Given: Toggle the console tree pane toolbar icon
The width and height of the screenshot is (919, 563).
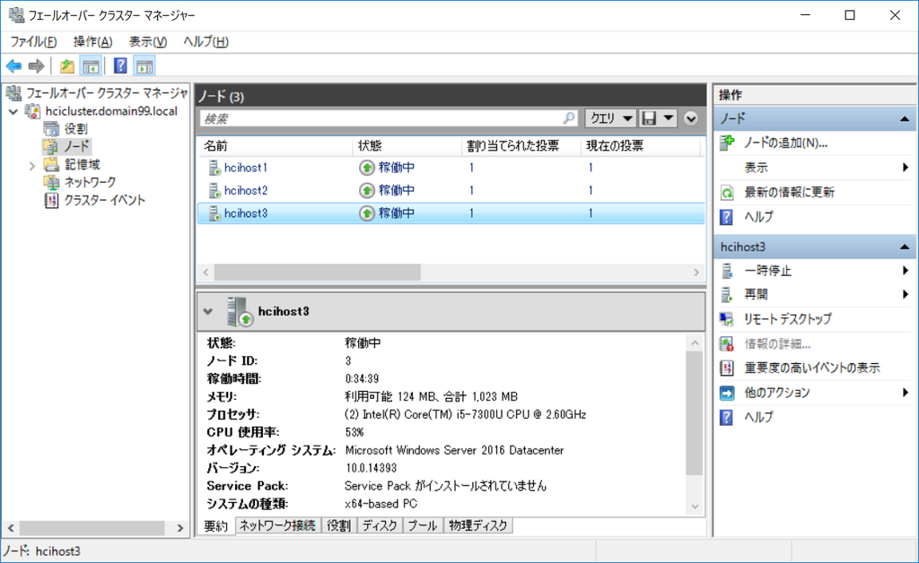Looking at the screenshot, I should 91,66.
